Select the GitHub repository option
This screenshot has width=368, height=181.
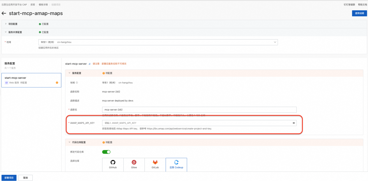tap(113, 164)
